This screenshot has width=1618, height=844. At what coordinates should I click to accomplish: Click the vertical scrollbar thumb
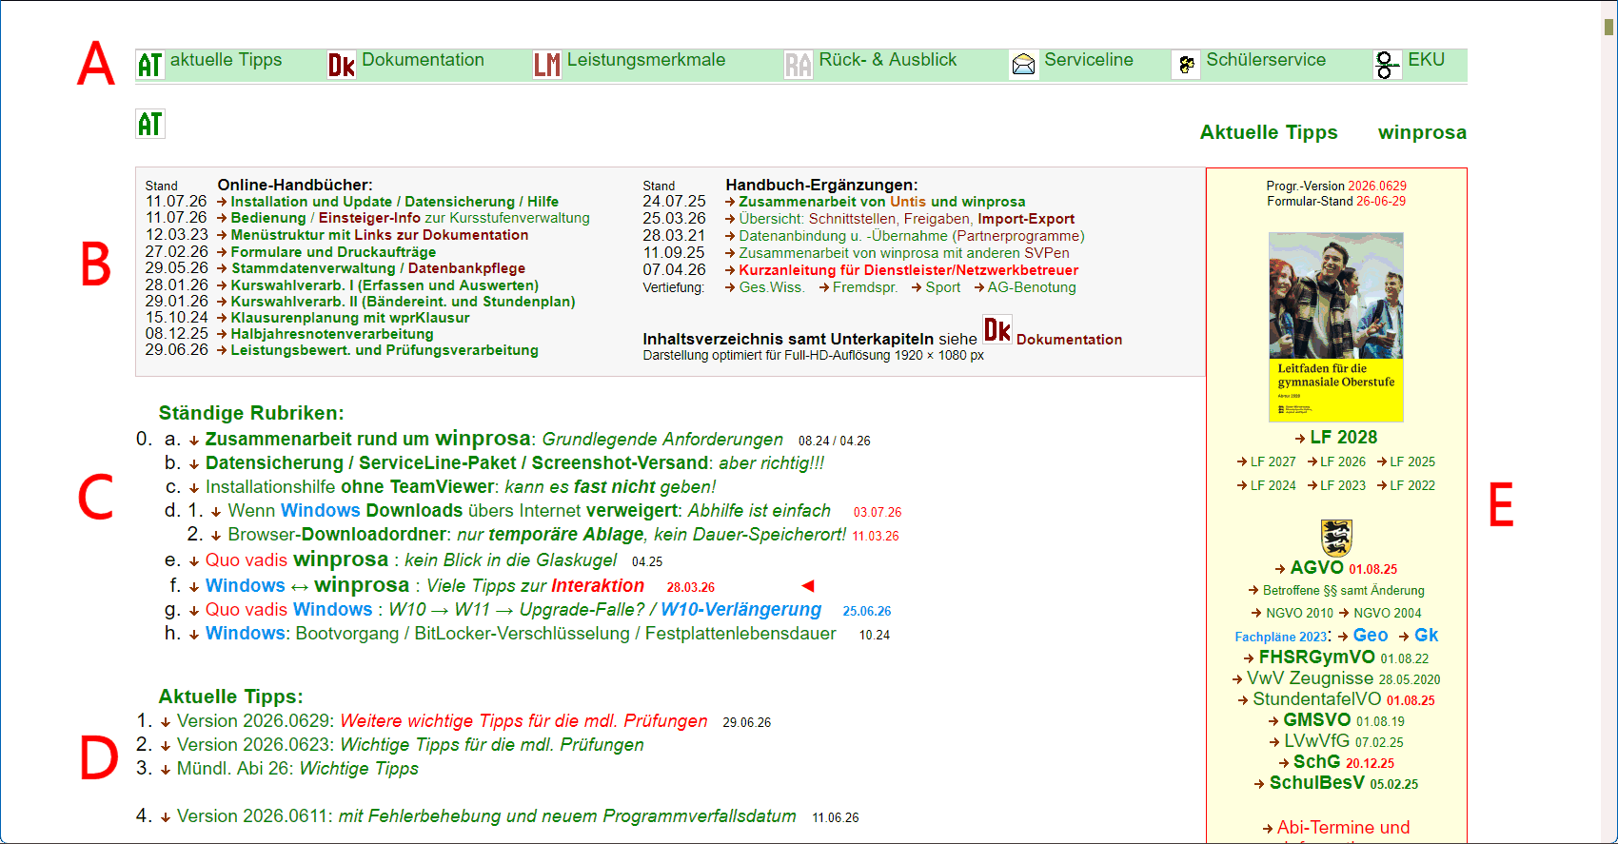[1609, 27]
